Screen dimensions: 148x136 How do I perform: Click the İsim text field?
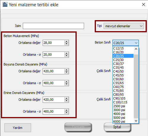point(53,26)
